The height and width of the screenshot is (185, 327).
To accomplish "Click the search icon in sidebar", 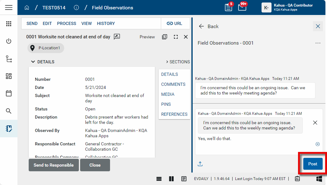I will [x=9, y=111].
